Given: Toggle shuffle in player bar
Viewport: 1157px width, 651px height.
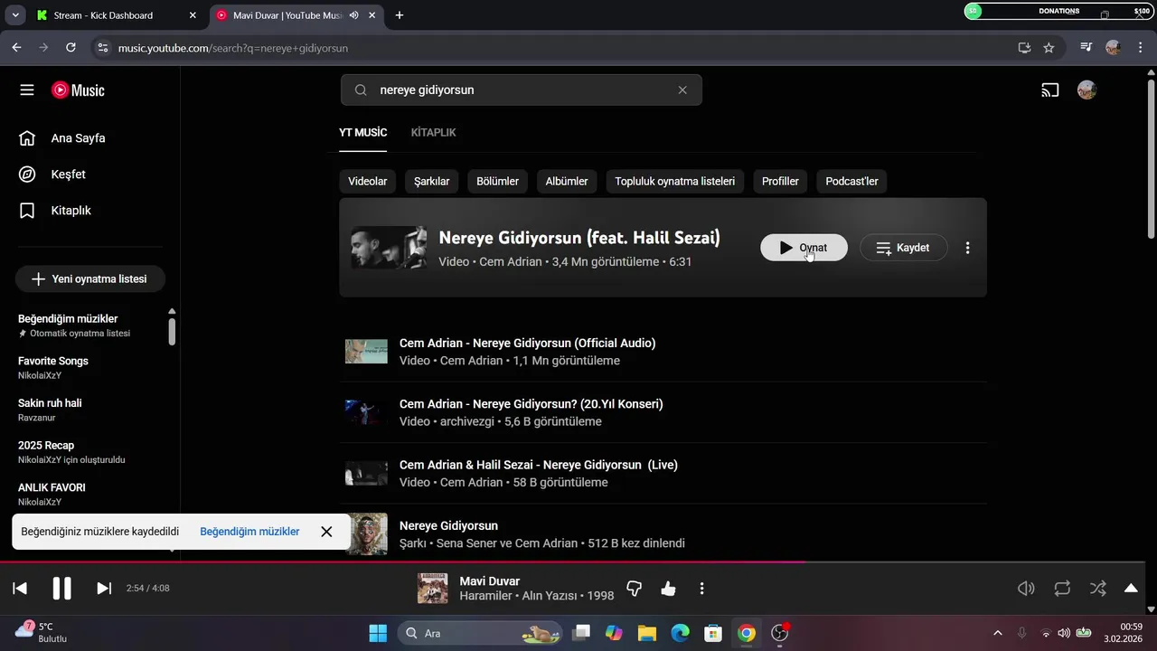Looking at the screenshot, I should [1097, 589].
